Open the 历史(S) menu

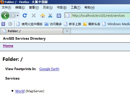pyautogui.click(x=48, y=7)
